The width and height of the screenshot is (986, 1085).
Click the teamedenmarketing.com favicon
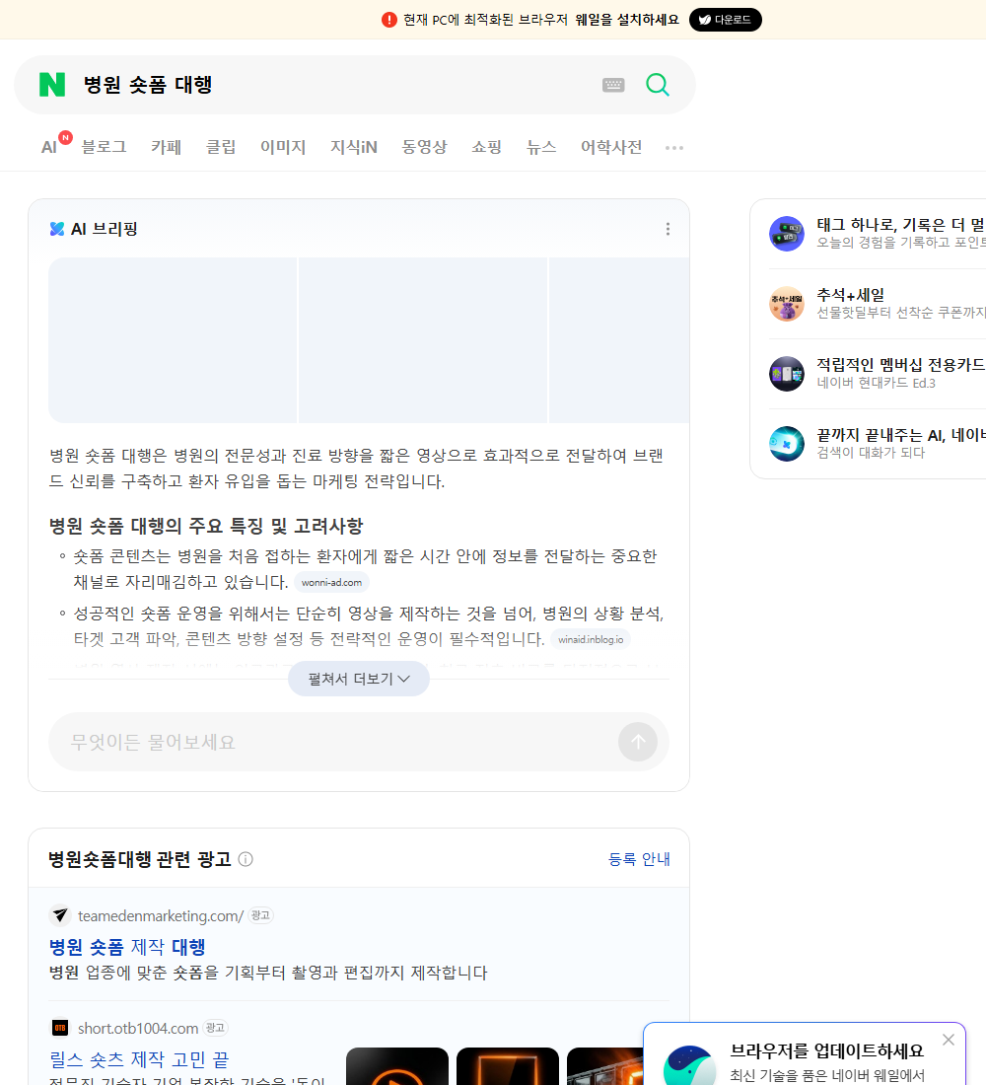pos(60,915)
